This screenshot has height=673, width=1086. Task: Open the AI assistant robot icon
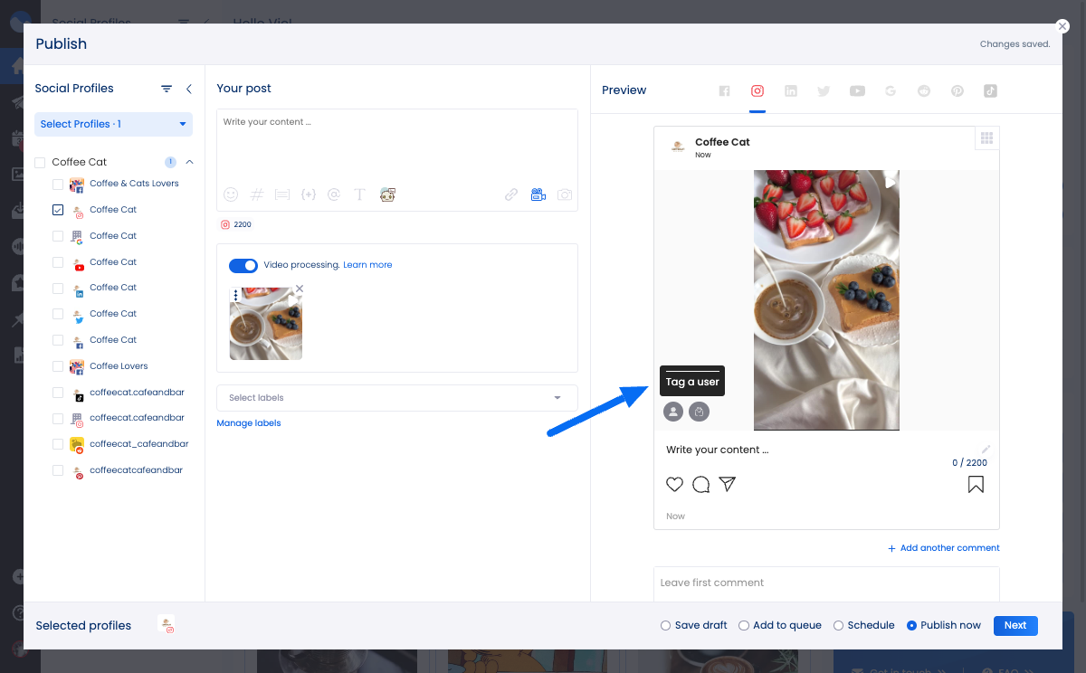(x=387, y=194)
